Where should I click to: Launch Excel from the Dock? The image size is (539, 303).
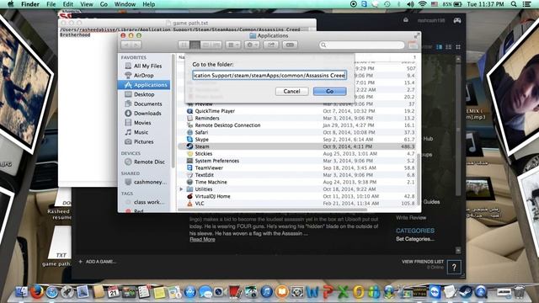tap(343, 292)
